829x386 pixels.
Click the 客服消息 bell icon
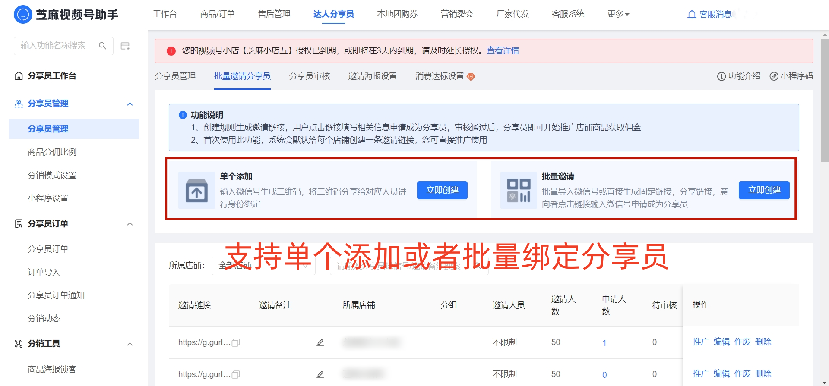pyautogui.click(x=692, y=15)
